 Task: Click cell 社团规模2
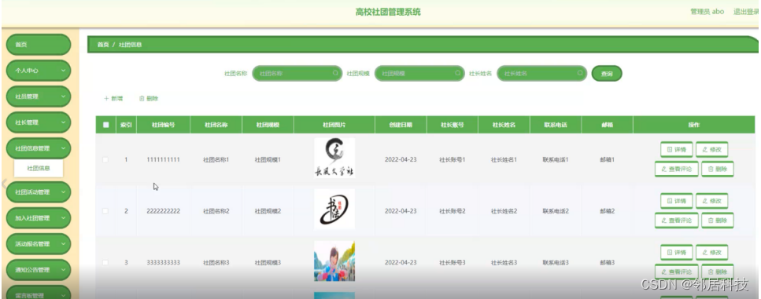click(268, 211)
